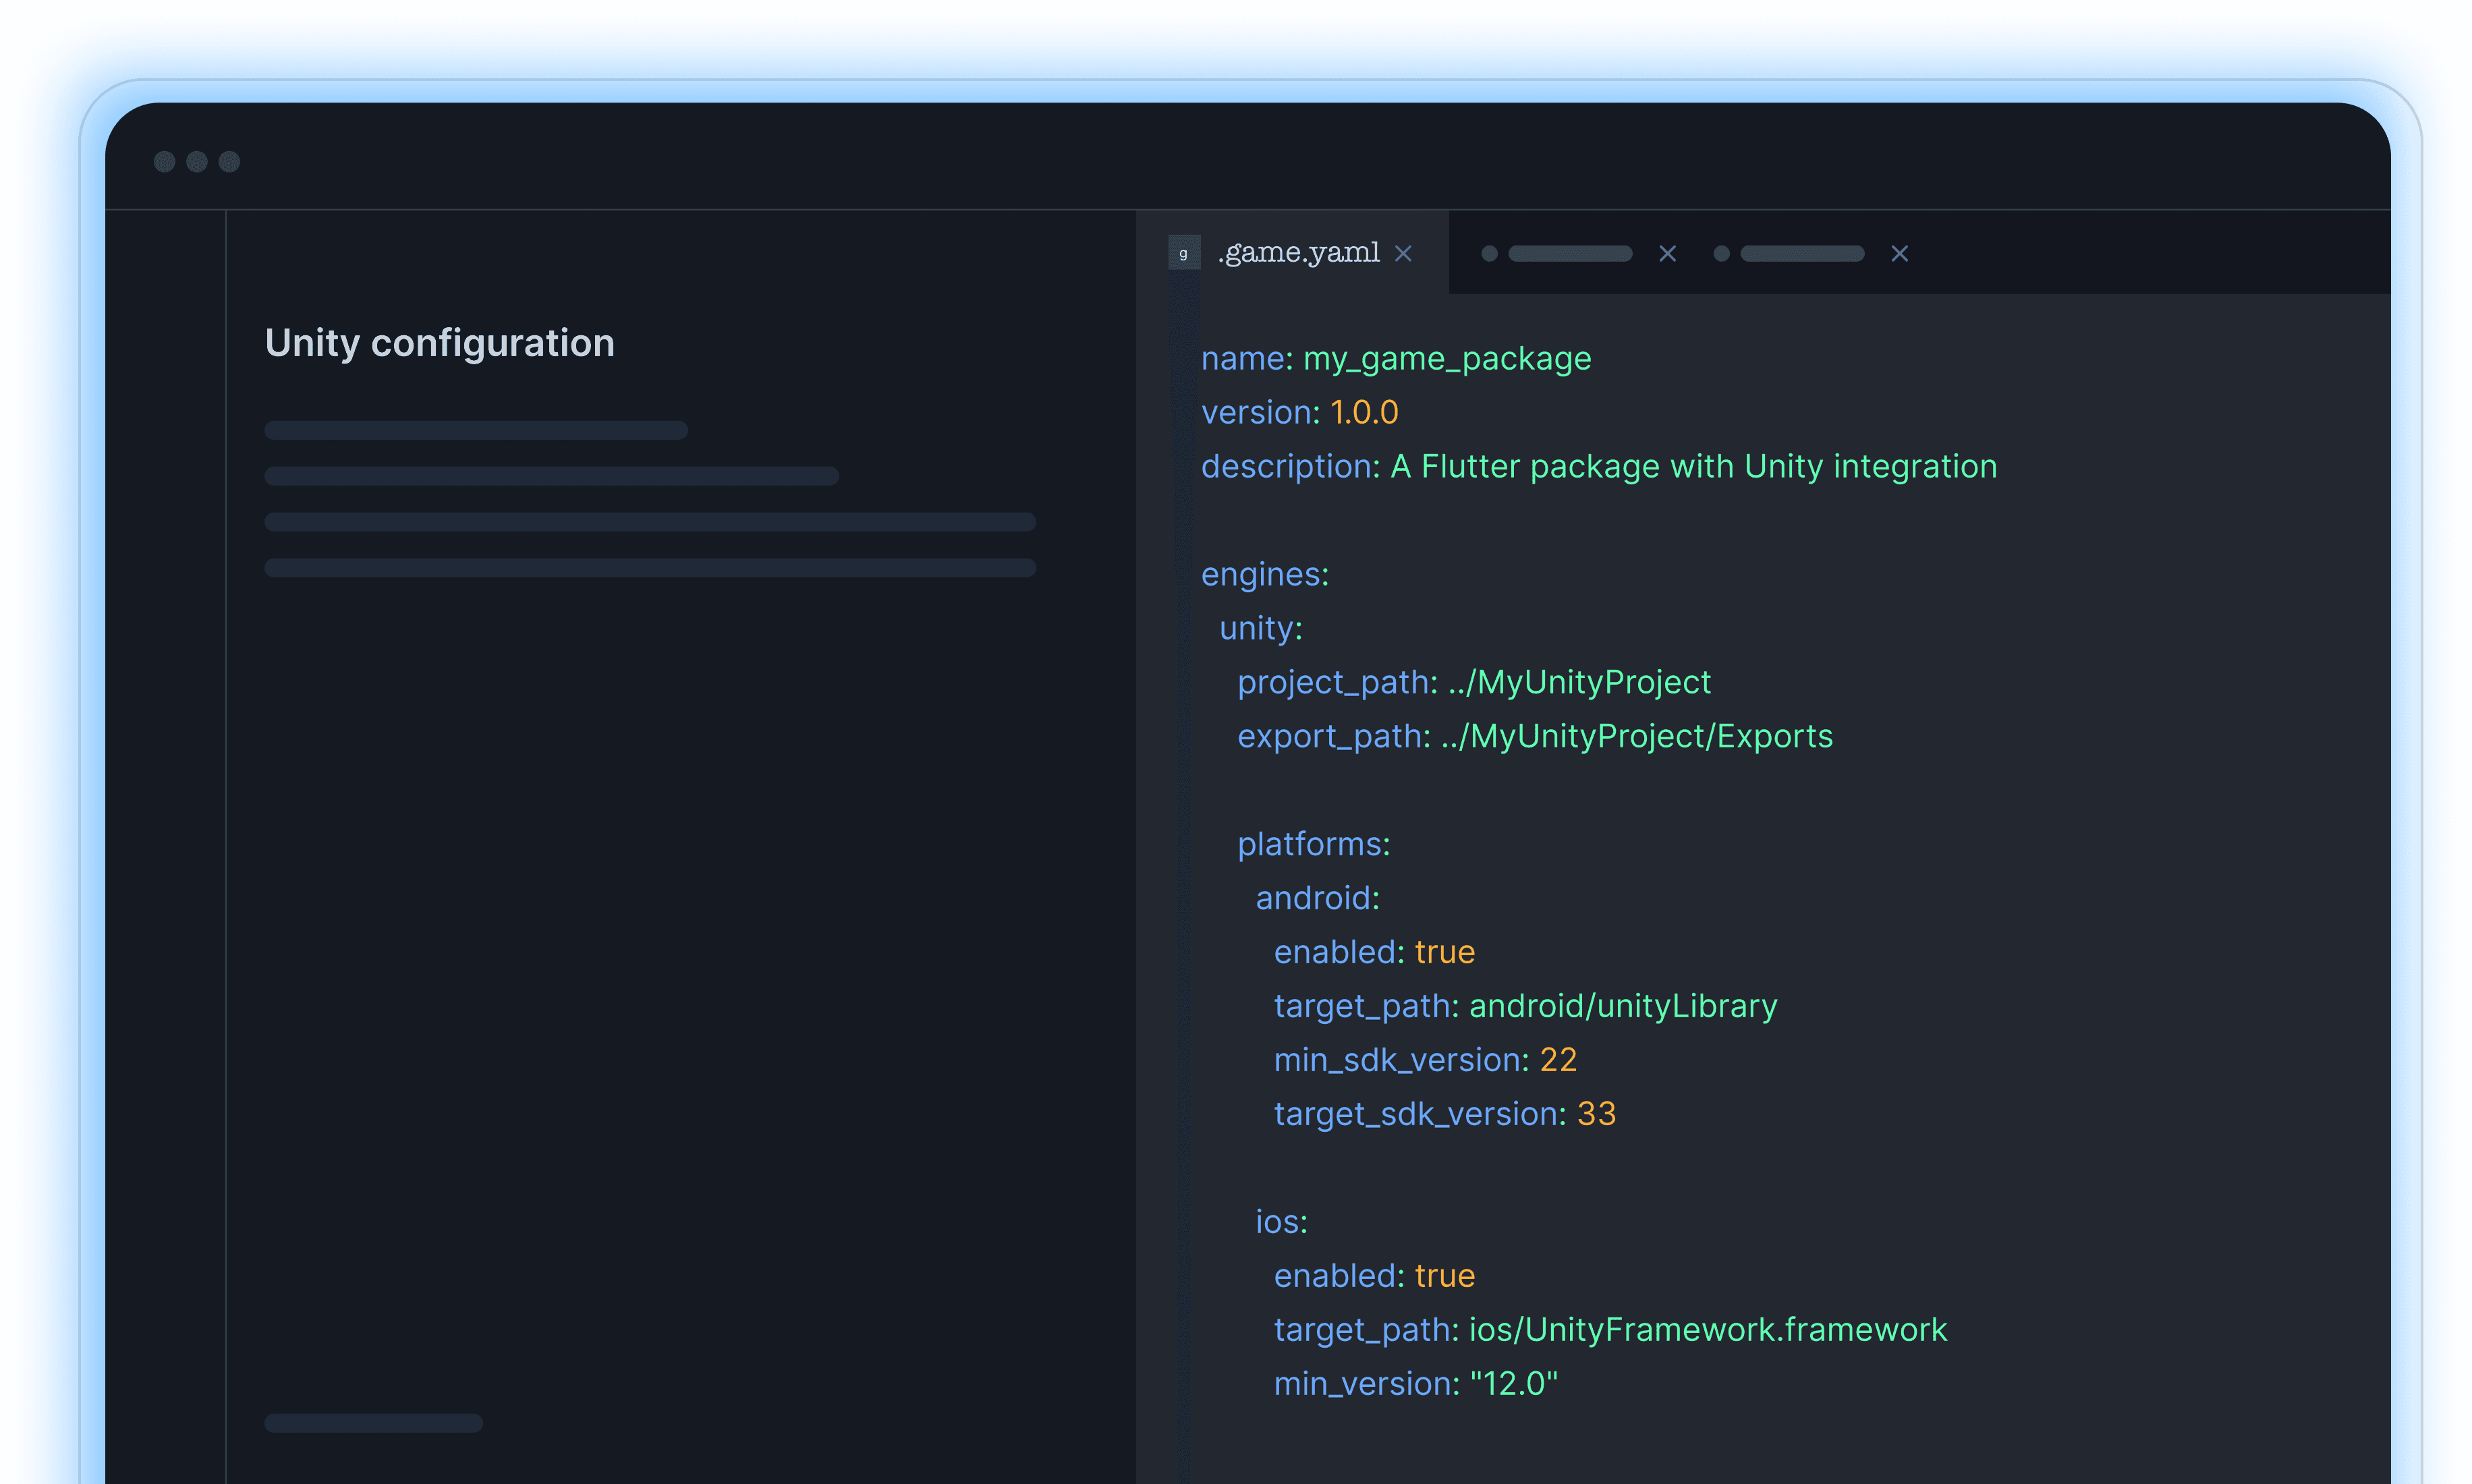Image resolution: width=2472 pixels, height=1484 pixels.
Task: Close the .game.yaml tab
Action: [x=1403, y=254]
